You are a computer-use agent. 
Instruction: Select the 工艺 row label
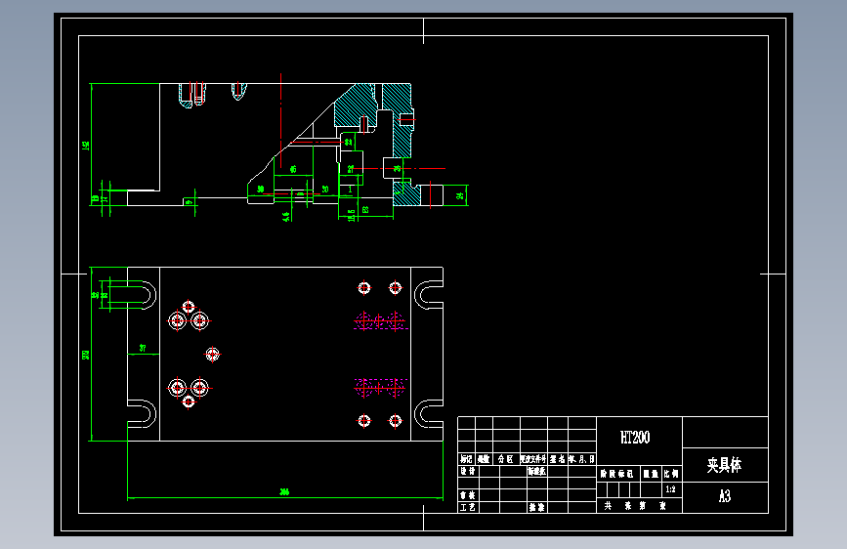[468, 507]
